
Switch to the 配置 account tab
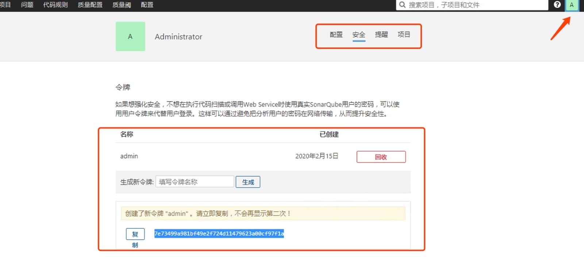click(x=336, y=35)
